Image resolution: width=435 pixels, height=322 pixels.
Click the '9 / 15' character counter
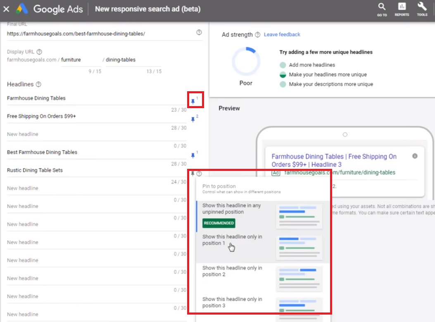coord(95,71)
